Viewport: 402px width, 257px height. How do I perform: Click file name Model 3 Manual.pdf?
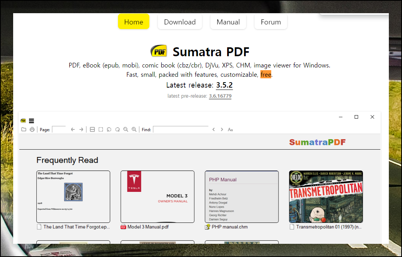coord(148,227)
